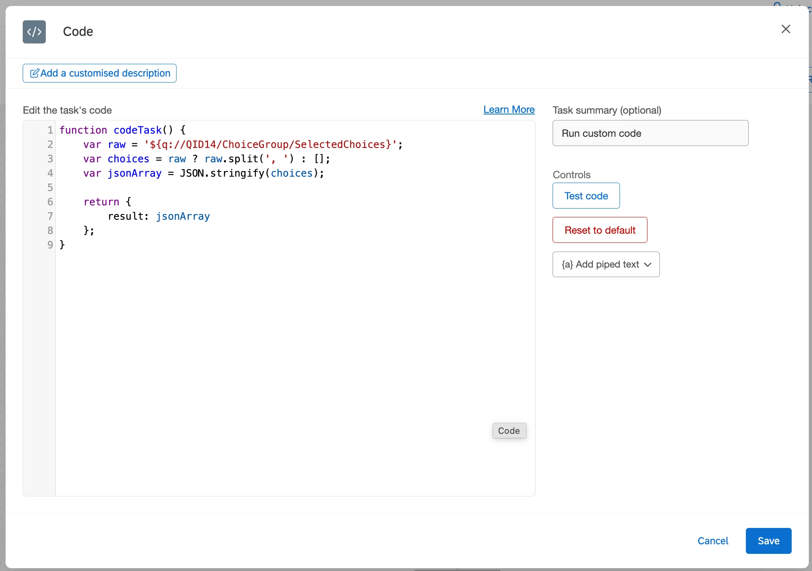Click the 'Code' dialog title
812x571 pixels.
78,32
